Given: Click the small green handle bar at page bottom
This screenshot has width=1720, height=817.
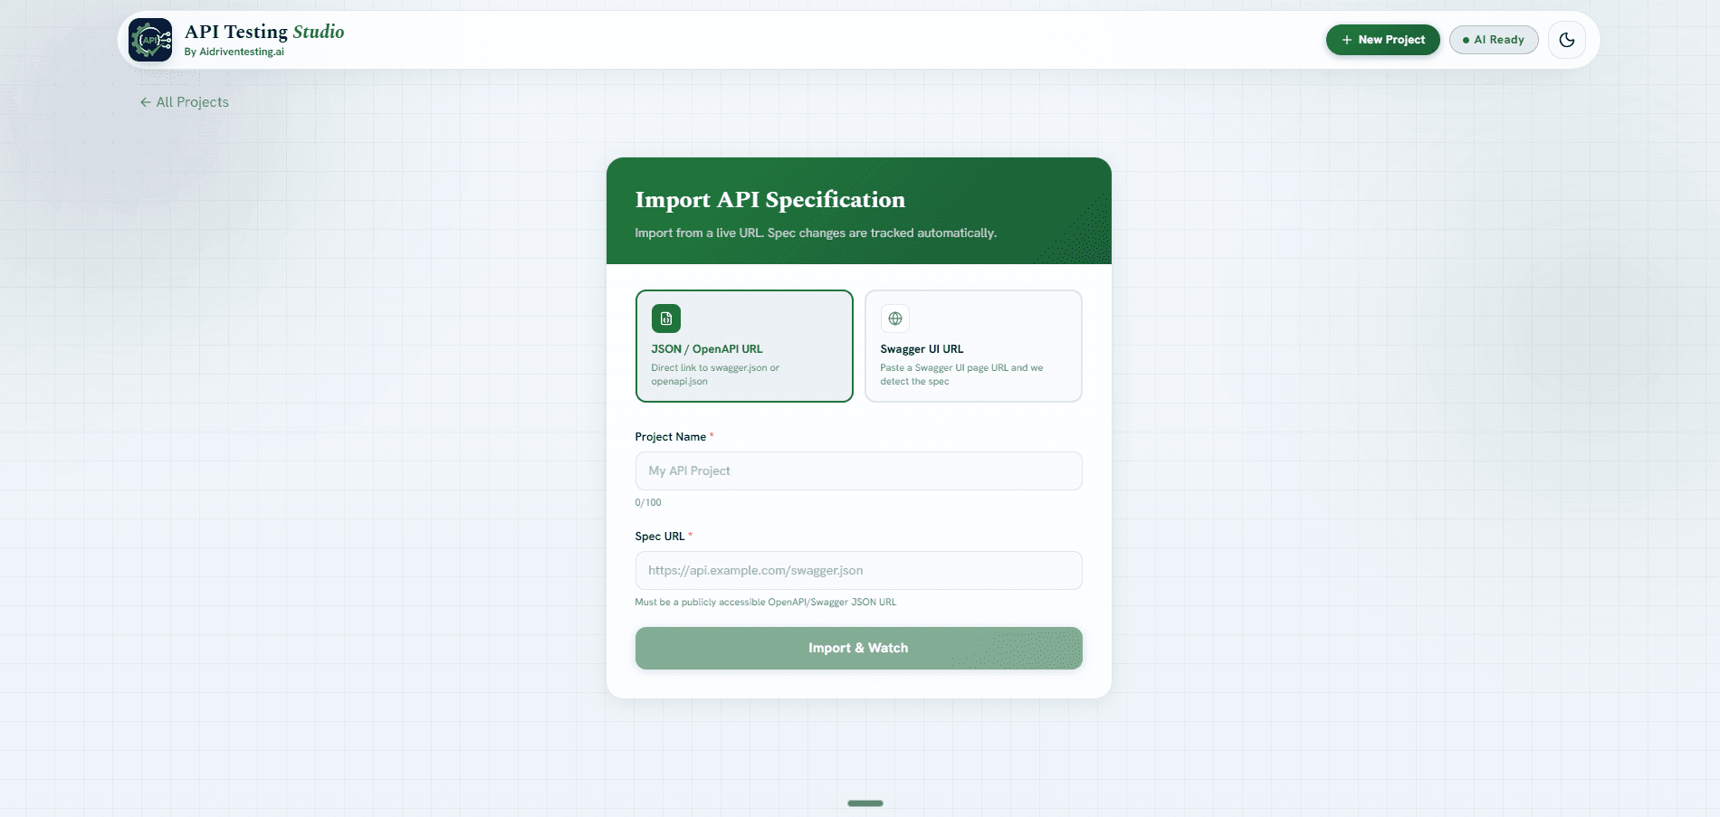Looking at the screenshot, I should pos(865,803).
